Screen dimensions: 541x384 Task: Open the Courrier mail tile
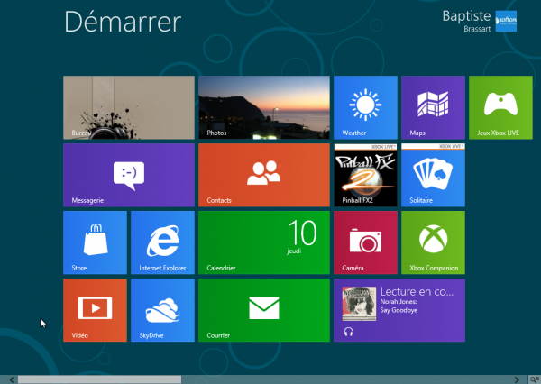[263, 310]
